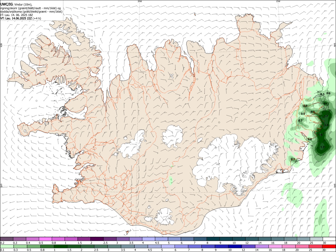Click the 'UWC/IG: Vindur (10m)' title text
This screenshot has width=336, height=252.
tap(16, 4)
